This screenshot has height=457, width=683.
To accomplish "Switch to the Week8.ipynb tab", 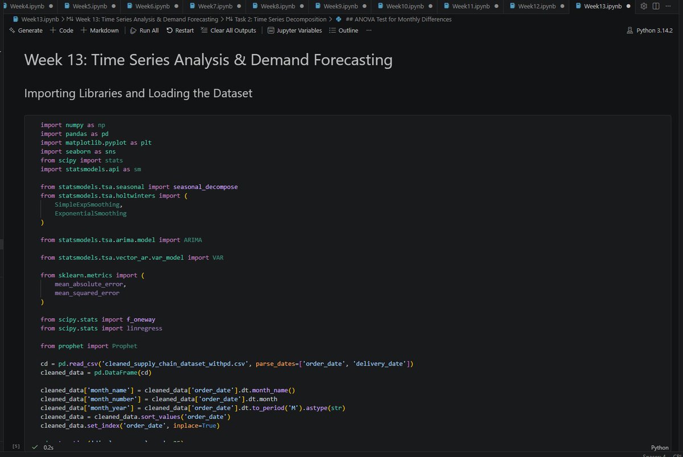I will click(277, 6).
